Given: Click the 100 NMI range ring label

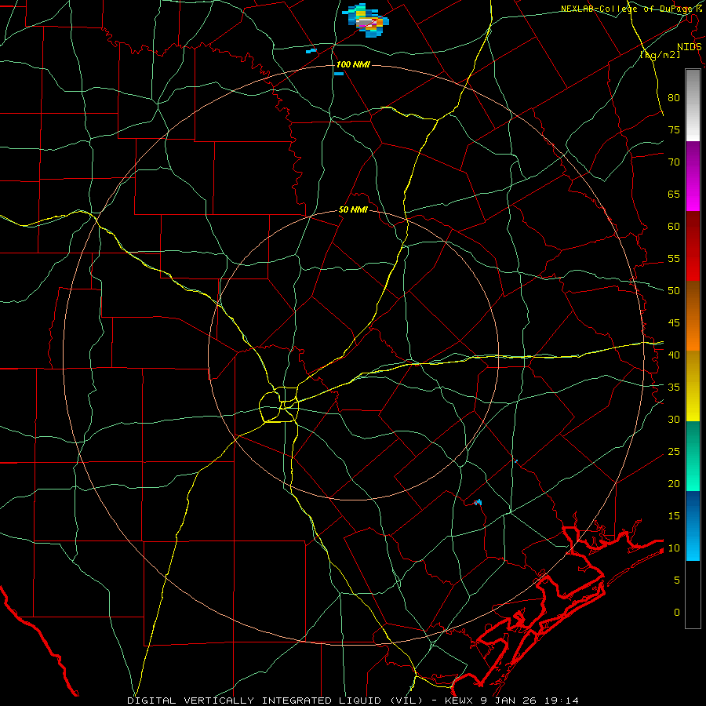Looking at the screenshot, I should coord(352,64).
